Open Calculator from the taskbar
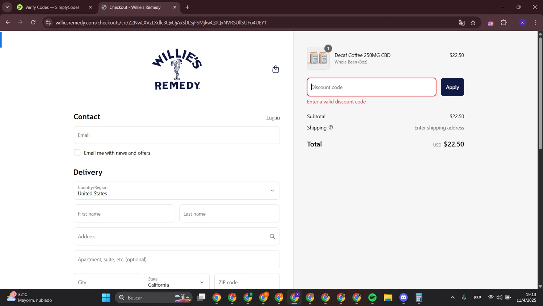The height and width of the screenshot is (306, 543). 419,298
